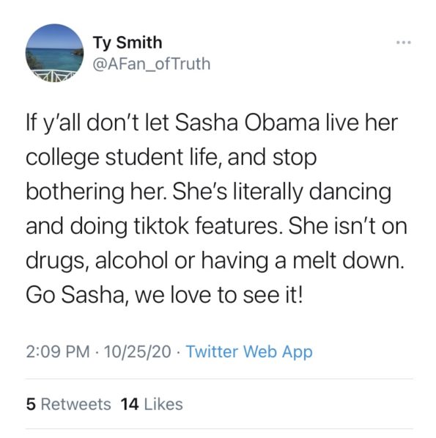The image size is (436, 438).
Task: Click the word "Likes" label
Action: click(x=163, y=404)
